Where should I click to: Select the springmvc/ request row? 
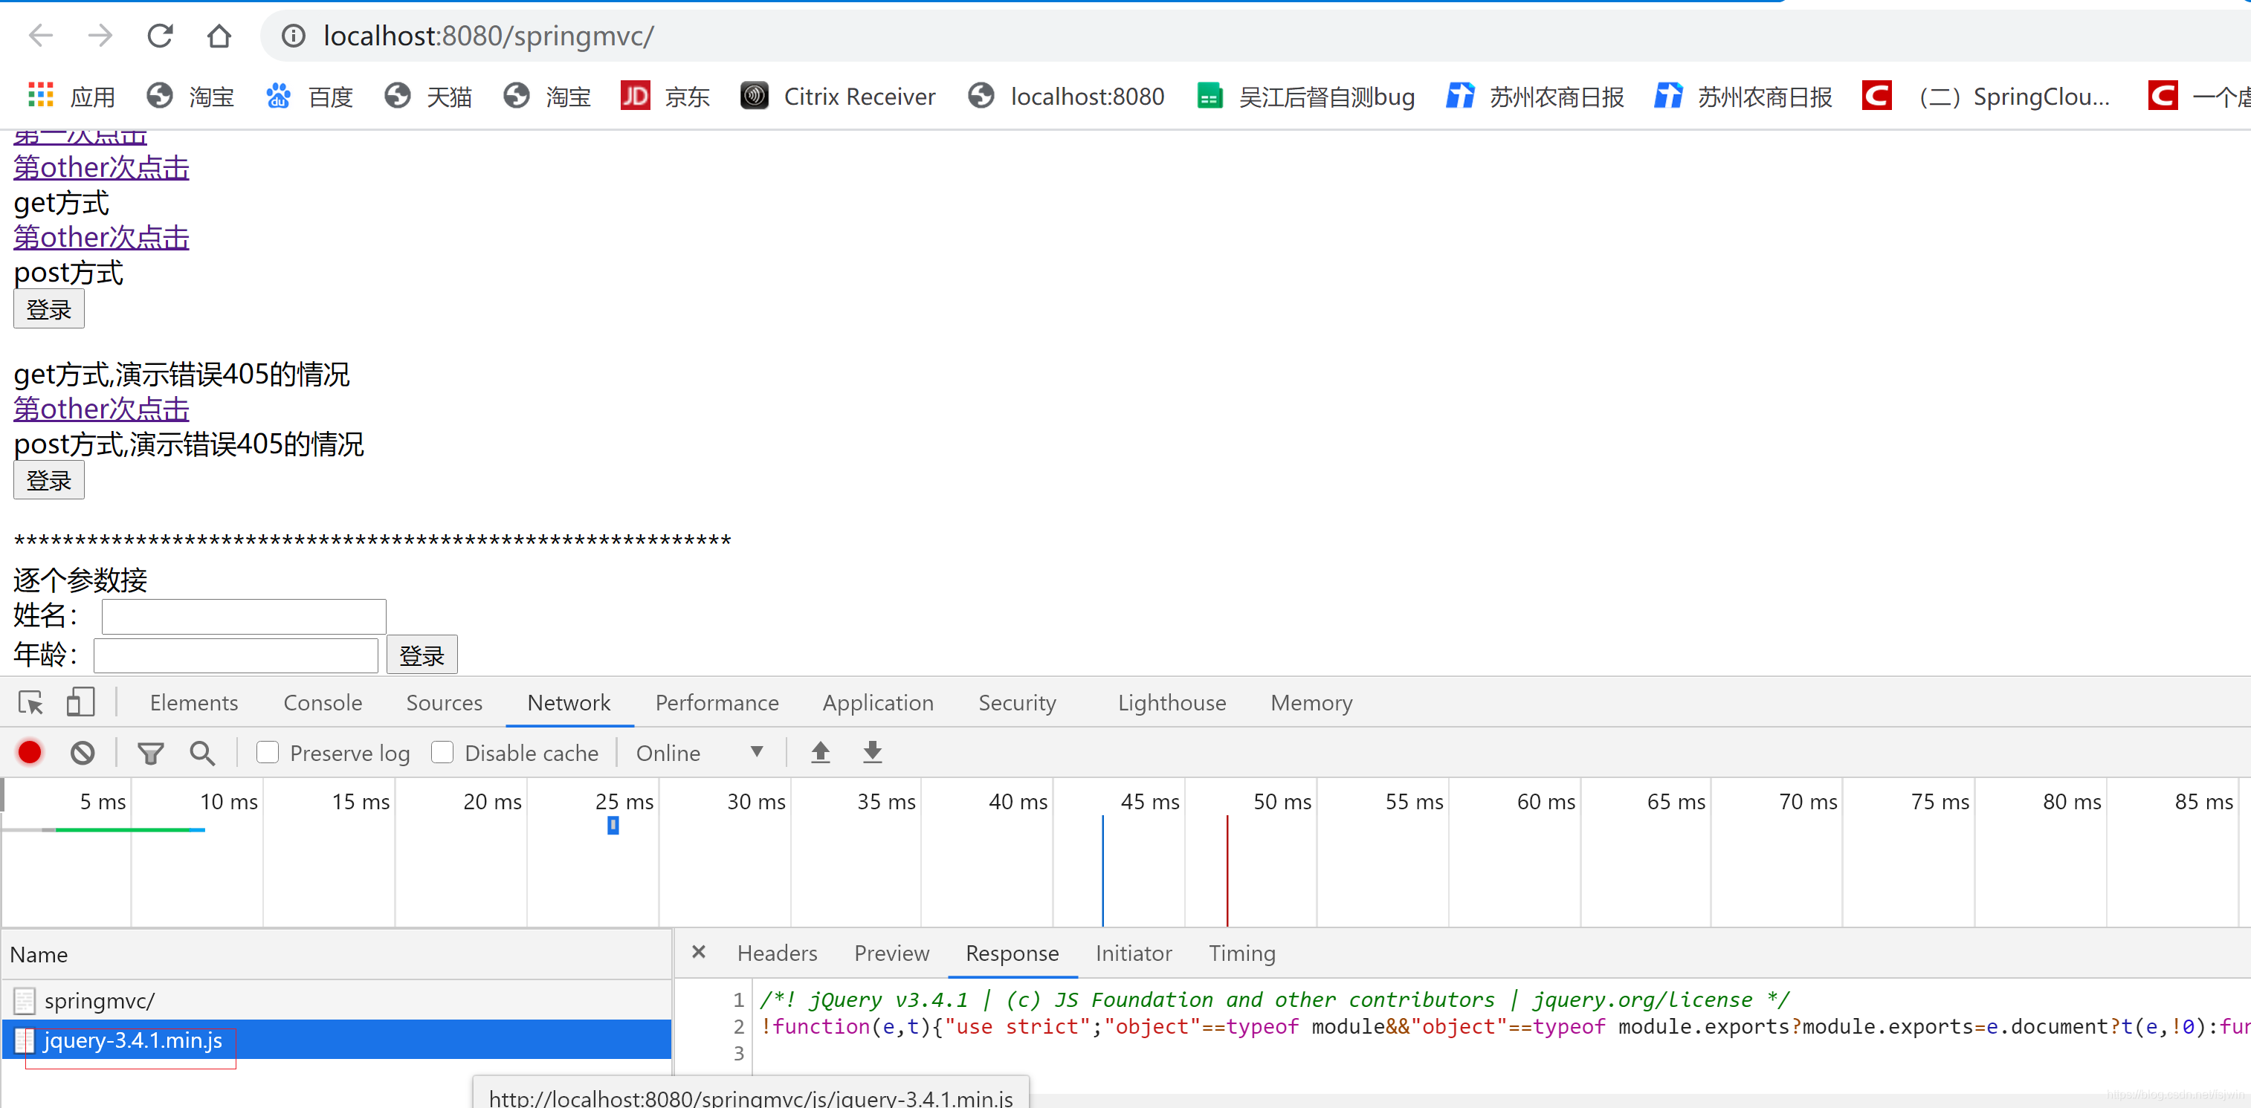click(337, 1000)
